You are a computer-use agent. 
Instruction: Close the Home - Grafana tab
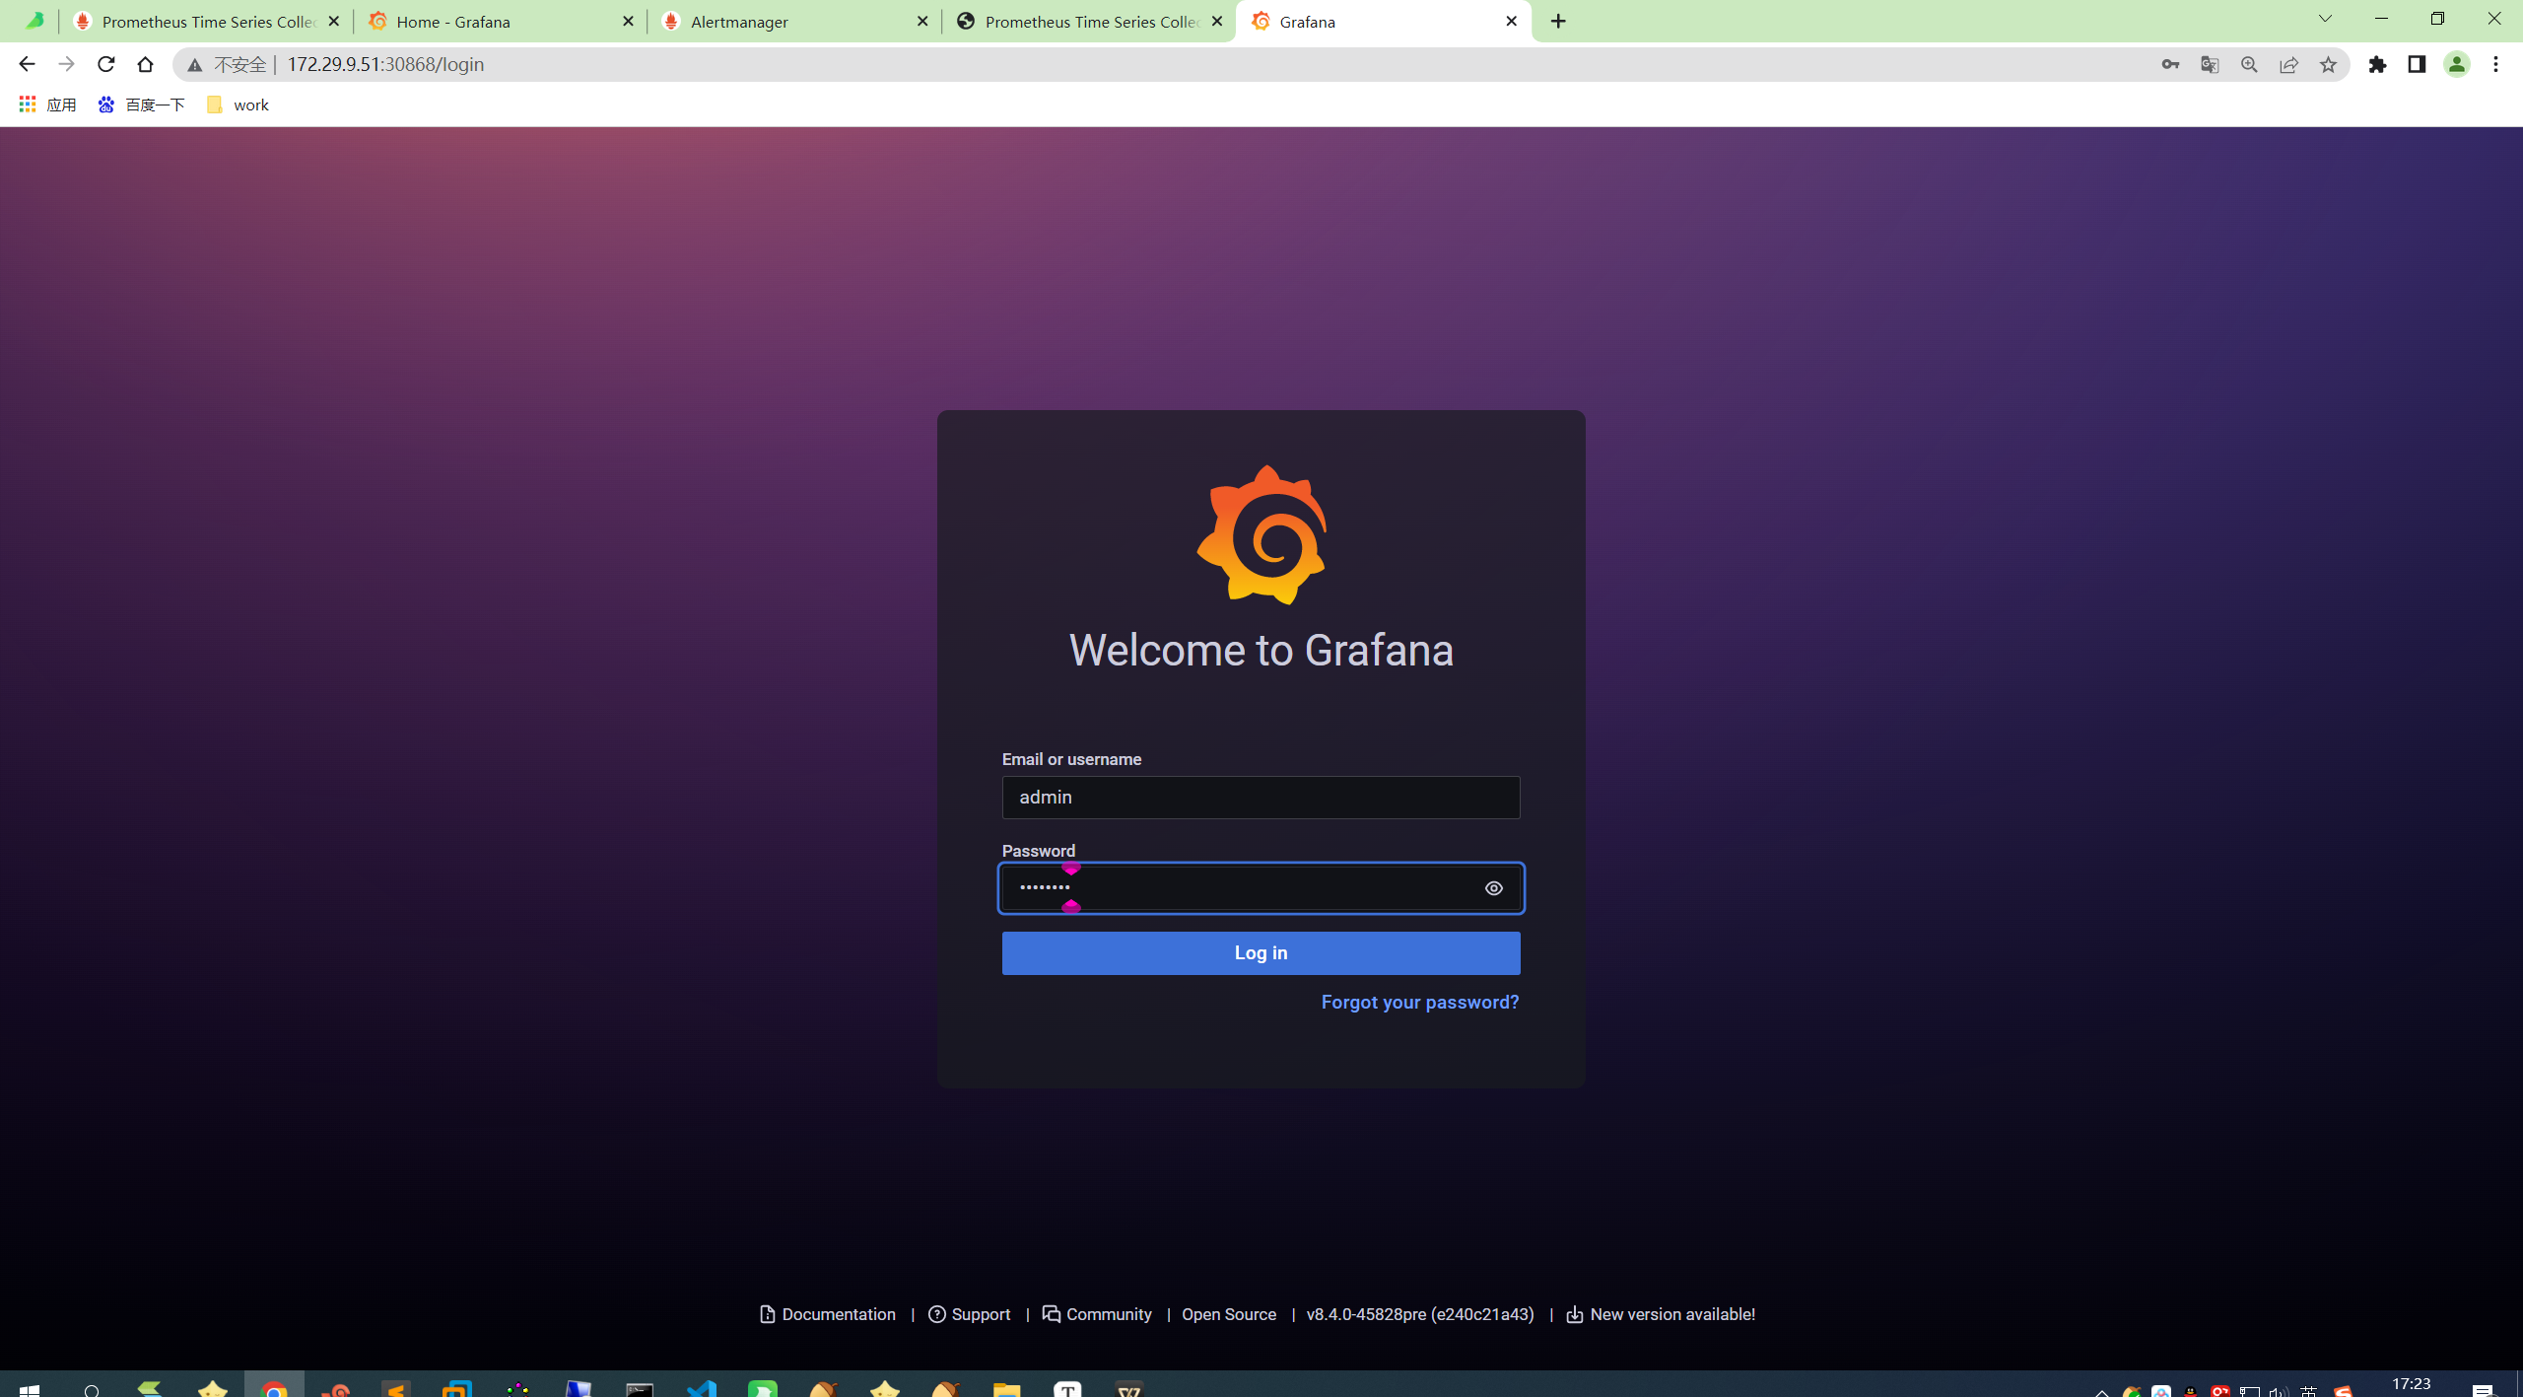[628, 21]
